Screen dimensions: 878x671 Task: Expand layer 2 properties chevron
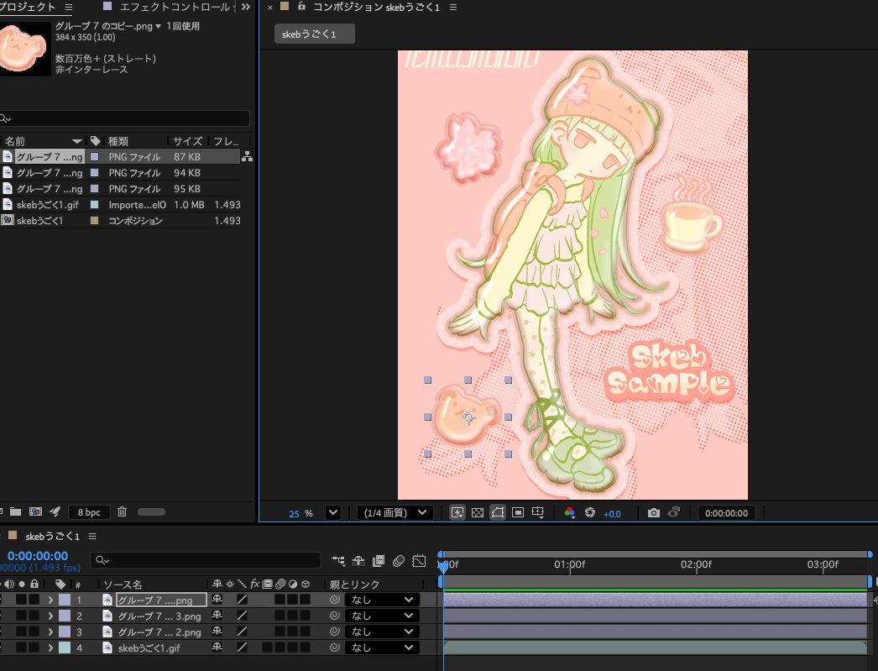coord(50,616)
